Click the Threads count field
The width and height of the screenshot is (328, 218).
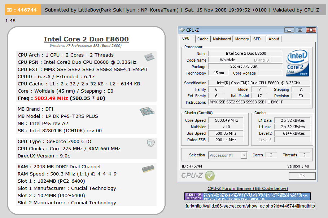(x=305, y=155)
